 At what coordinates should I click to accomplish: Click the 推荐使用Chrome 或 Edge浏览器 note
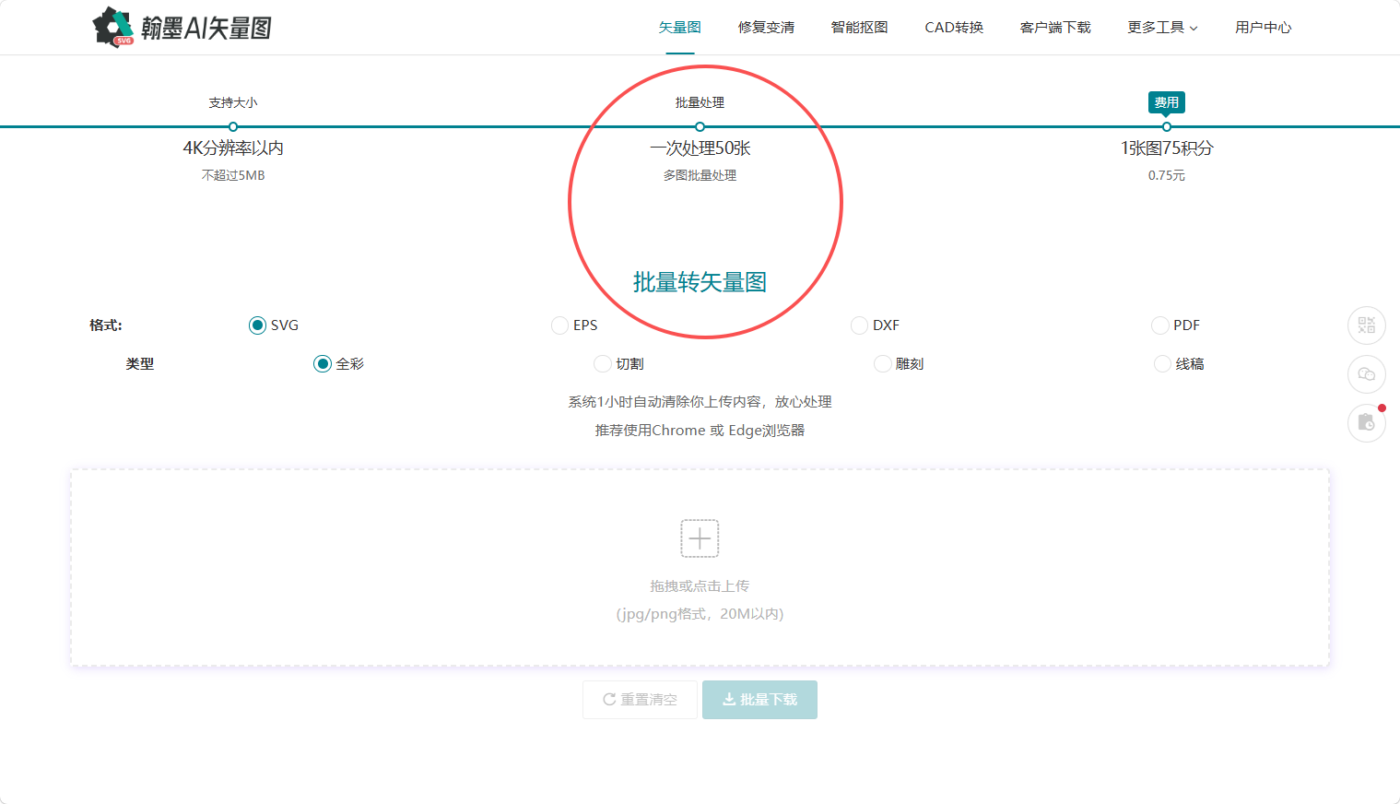click(x=700, y=431)
